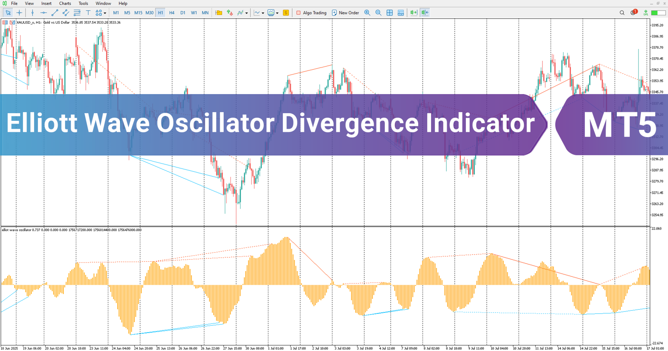Click the 3254.95 price scale value
The width and height of the screenshot is (668, 351).
pos(657,215)
